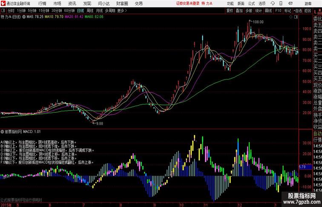This screenshot has height=207, width=322.
Task: Switch to 分时 chart period
Action: (11, 11)
